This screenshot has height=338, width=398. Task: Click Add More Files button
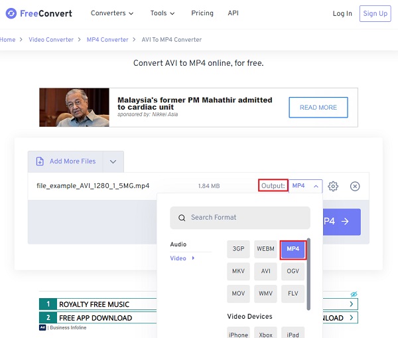pos(66,161)
